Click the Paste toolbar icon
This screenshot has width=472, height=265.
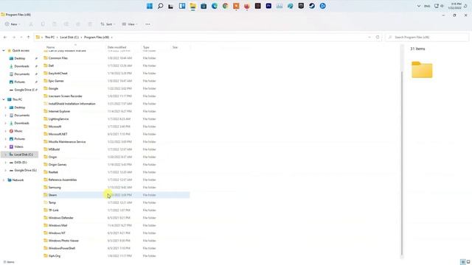pos(55,24)
